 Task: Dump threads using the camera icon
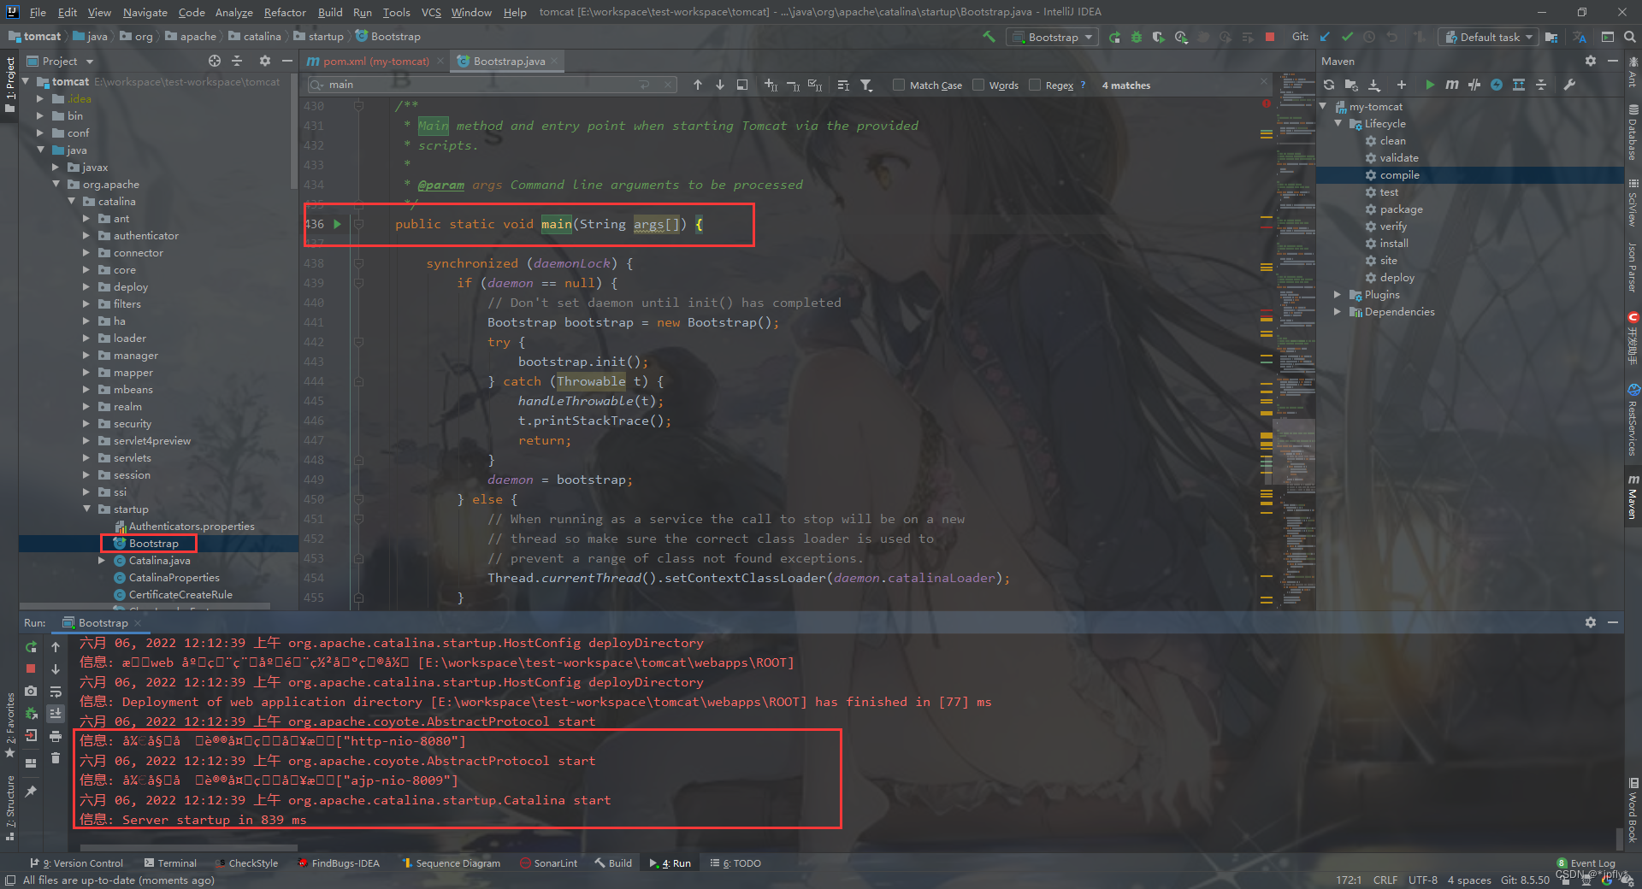[x=32, y=691]
